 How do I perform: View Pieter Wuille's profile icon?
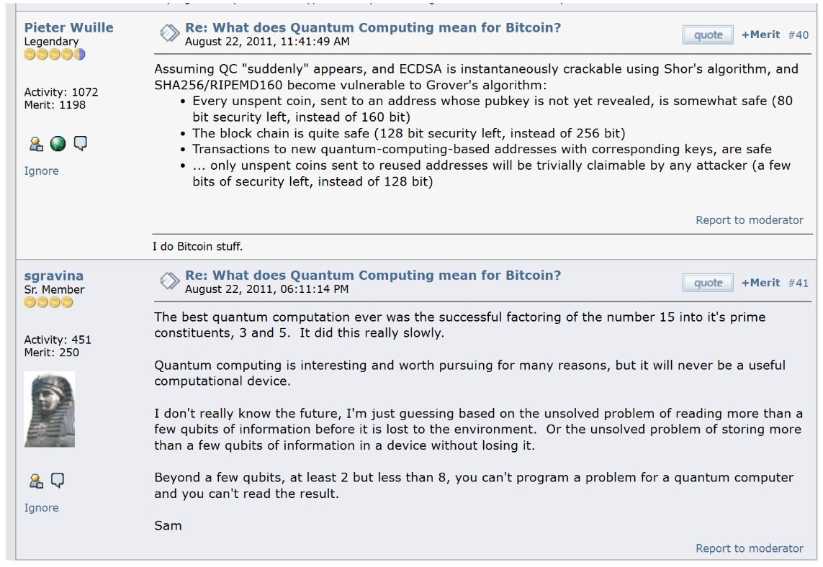point(35,144)
